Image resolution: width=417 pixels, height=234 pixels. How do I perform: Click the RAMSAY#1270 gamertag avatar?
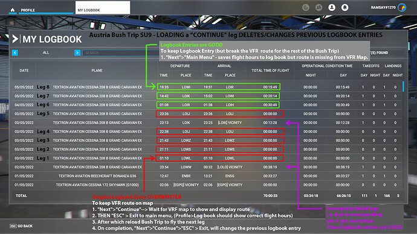pyautogui.click(x=402, y=7)
